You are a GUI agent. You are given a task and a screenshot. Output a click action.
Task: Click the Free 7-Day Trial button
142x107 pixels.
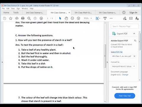click(125, 96)
